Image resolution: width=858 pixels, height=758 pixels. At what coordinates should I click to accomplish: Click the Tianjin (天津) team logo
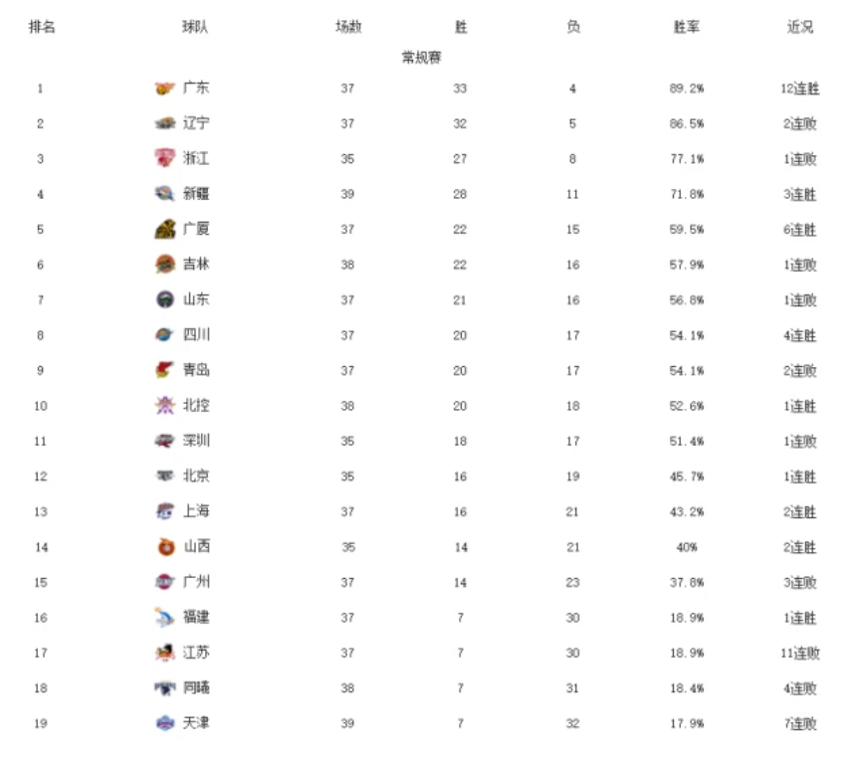tap(165, 723)
